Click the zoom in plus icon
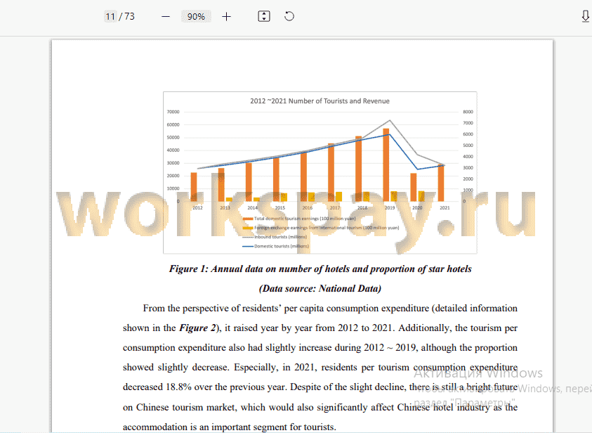 226,17
